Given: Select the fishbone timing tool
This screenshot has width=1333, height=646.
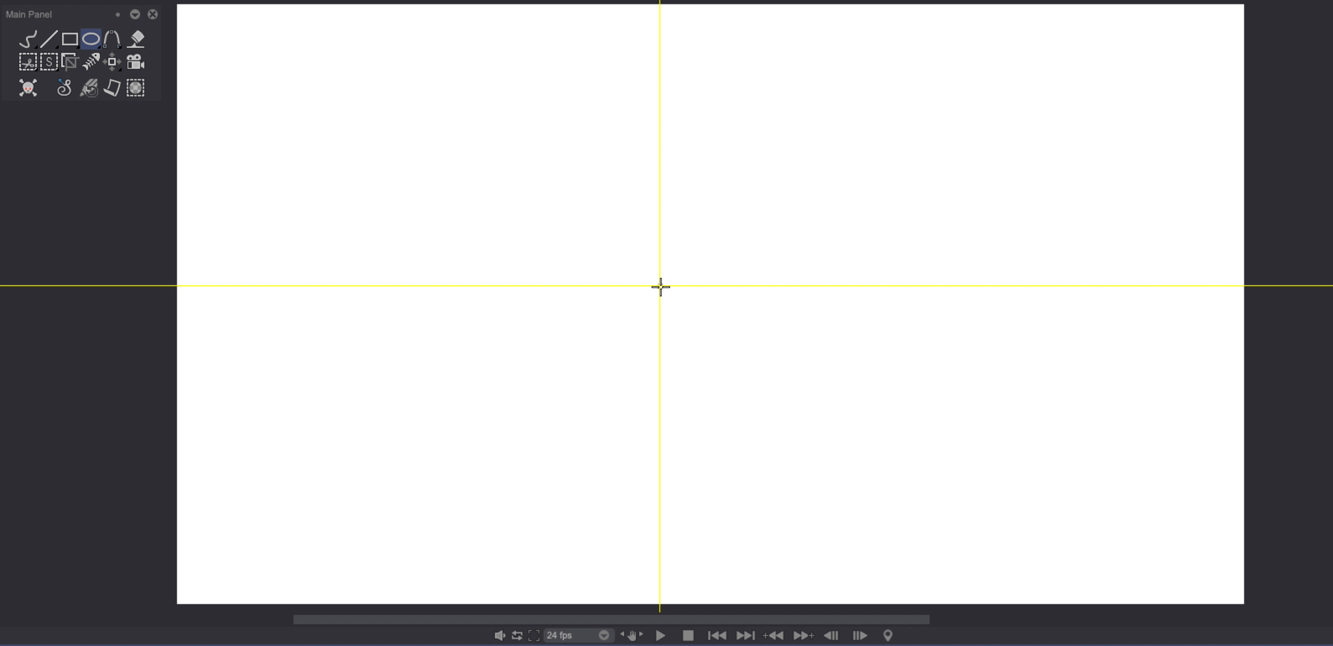Looking at the screenshot, I should tap(91, 62).
